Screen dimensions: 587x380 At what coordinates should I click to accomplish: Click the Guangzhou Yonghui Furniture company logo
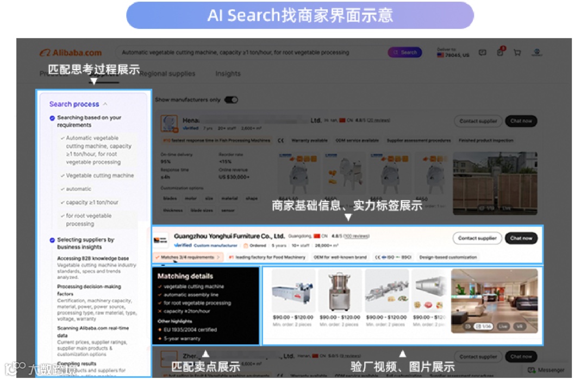click(x=160, y=240)
